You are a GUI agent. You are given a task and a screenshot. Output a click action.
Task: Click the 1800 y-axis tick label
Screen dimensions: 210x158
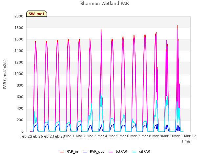pyautogui.click(x=19, y=28)
